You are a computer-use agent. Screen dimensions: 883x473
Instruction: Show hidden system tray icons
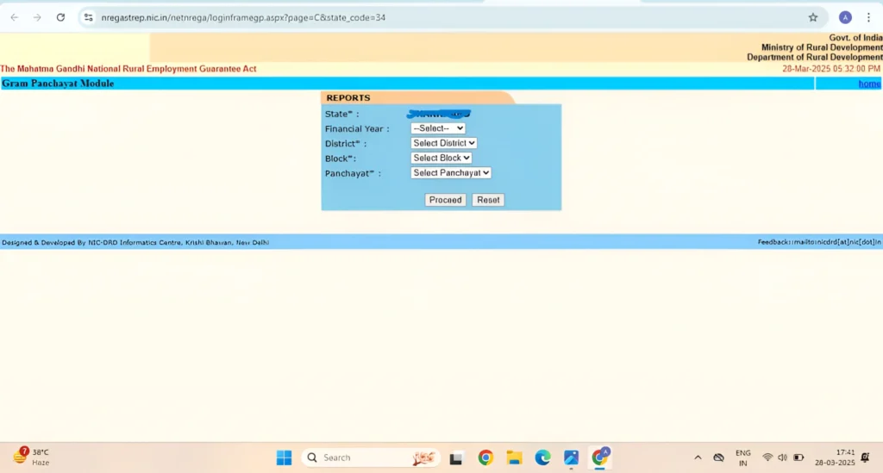(x=698, y=457)
